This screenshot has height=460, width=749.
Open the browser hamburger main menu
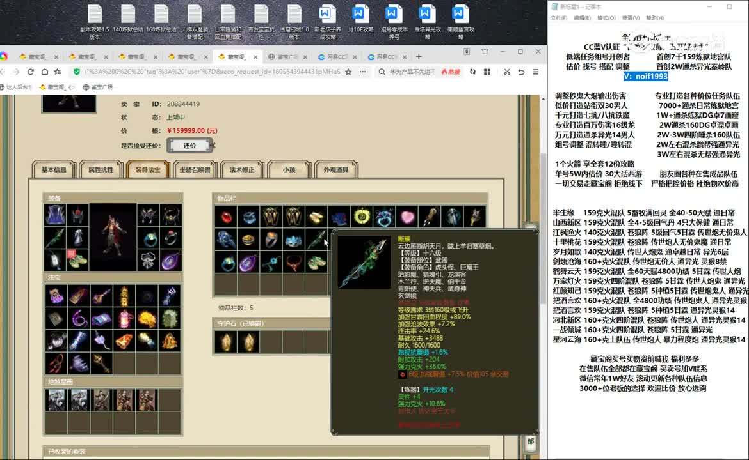[535, 72]
